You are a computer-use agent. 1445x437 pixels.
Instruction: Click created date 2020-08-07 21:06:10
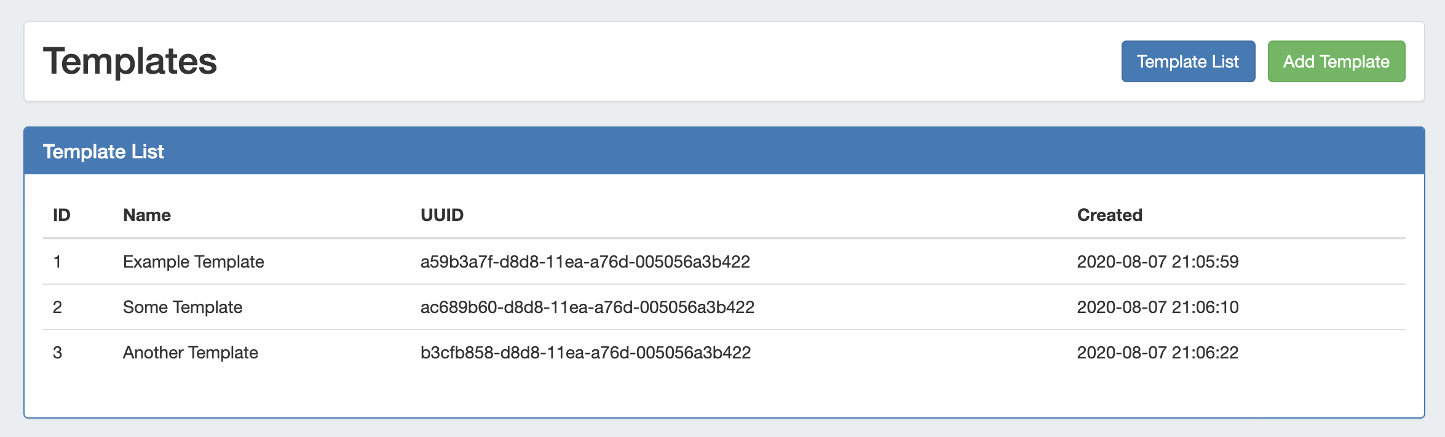click(x=1157, y=307)
